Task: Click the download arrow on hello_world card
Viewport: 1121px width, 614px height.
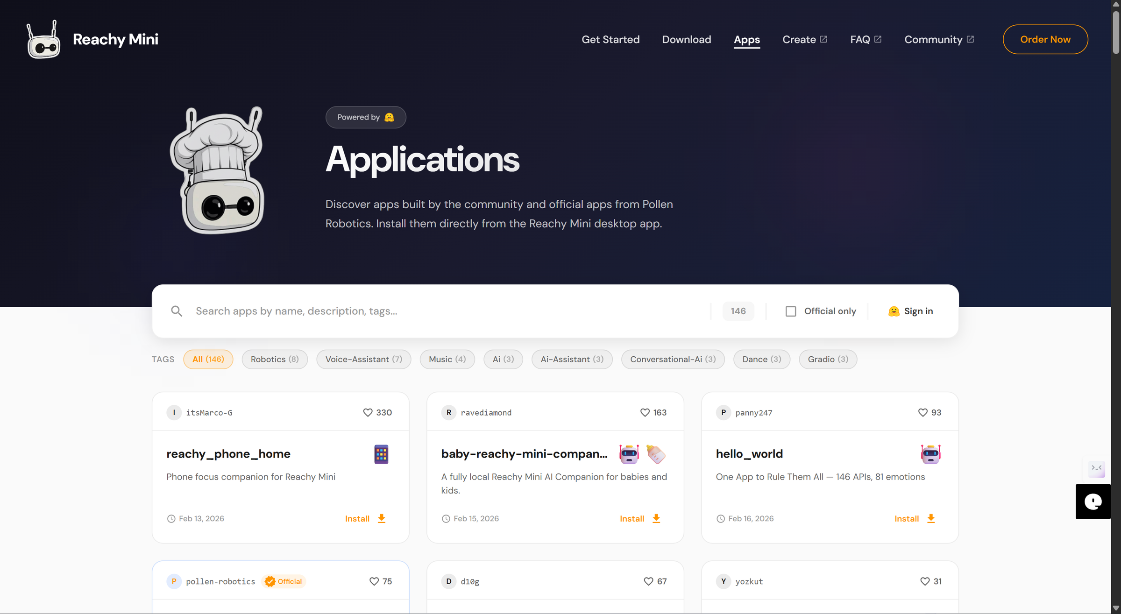Action: pyautogui.click(x=931, y=519)
